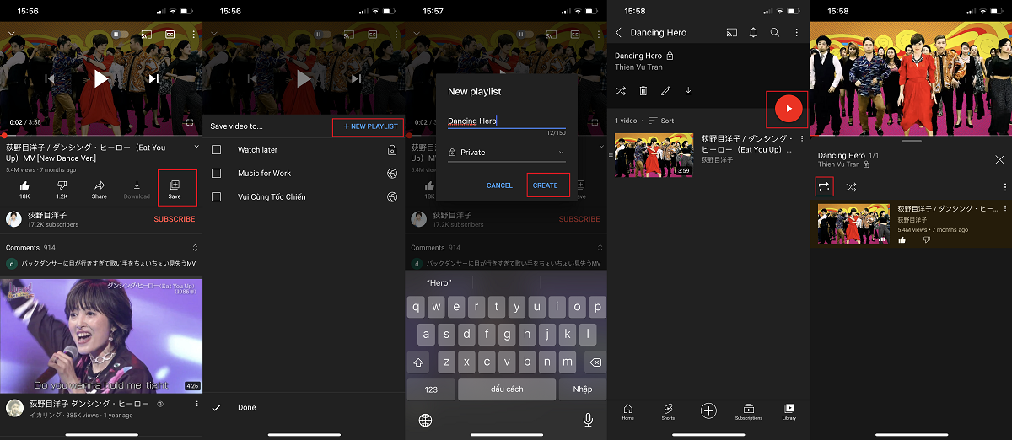Image resolution: width=1012 pixels, height=440 pixels.
Task: Open the bell notifications icon in Dancing Hero header
Action: (x=753, y=32)
